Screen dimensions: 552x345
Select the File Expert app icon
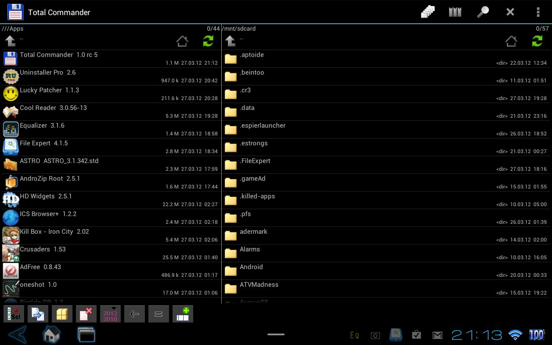click(x=11, y=147)
